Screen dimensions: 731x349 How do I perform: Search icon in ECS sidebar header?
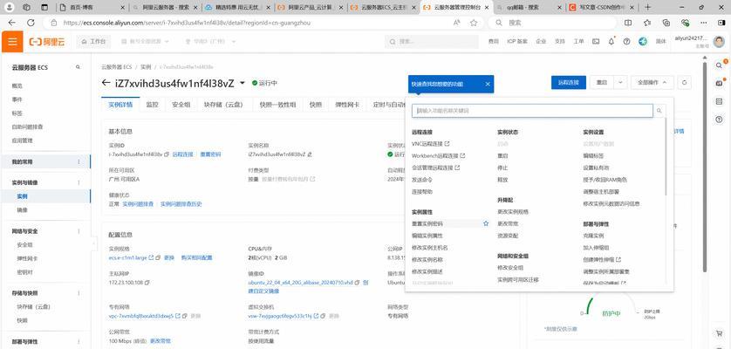(x=78, y=67)
